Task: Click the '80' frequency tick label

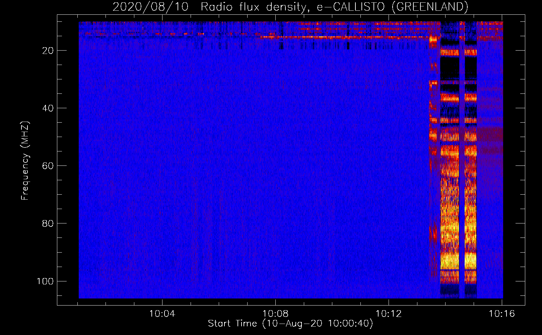Action: [x=48, y=223]
